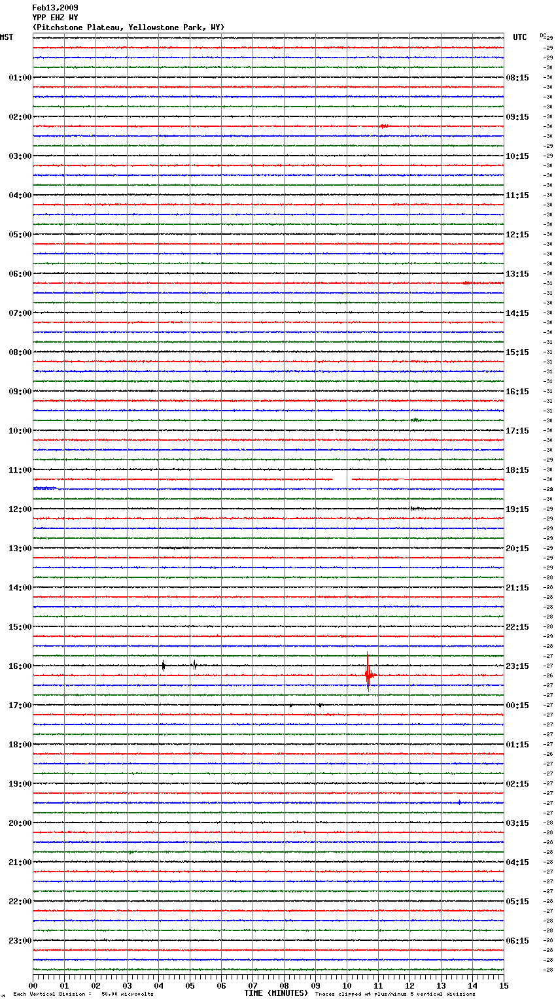Select the 03 minute tick on bottom axis
This screenshot has height=1003, width=556.
point(127,985)
